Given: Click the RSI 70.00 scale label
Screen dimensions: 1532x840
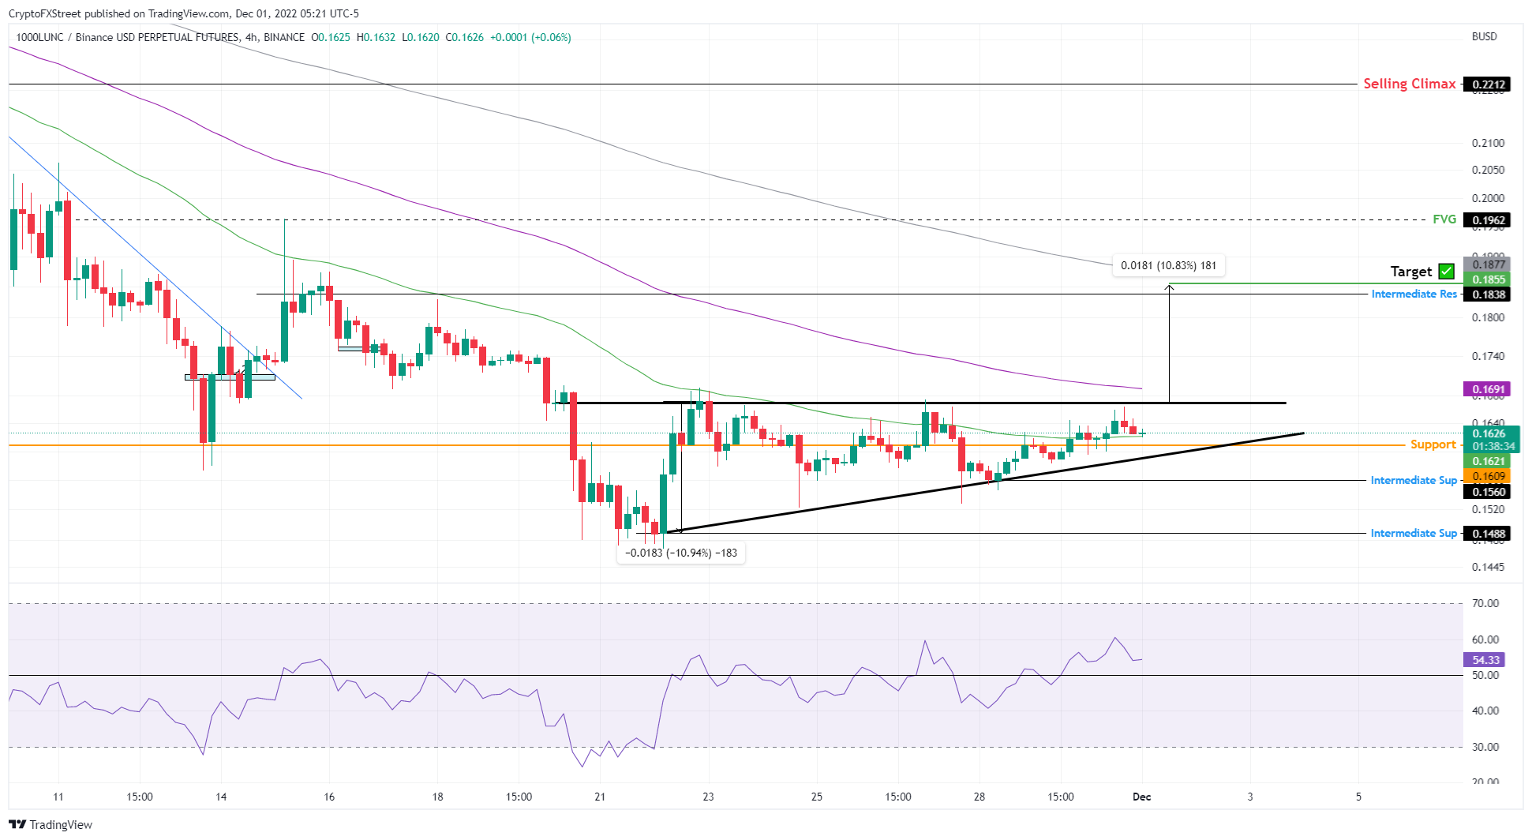Looking at the screenshot, I should coord(1485,603).
